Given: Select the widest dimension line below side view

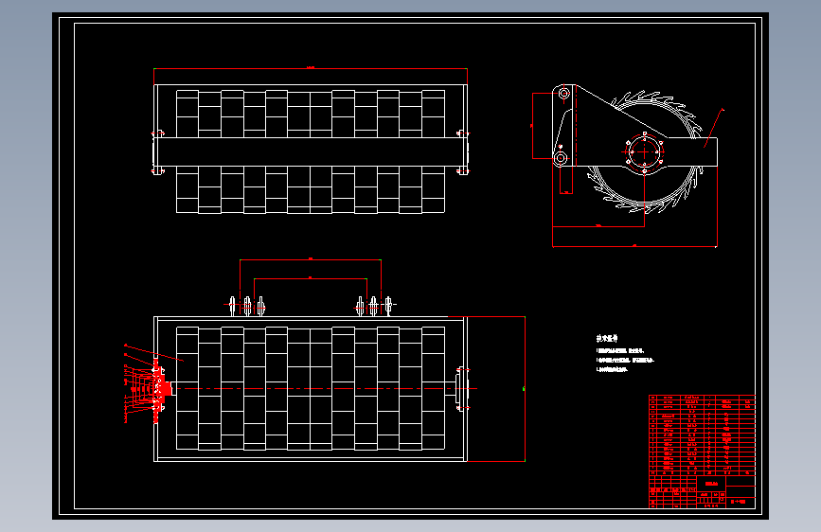Looking at the screenshot, I should 634,246.
